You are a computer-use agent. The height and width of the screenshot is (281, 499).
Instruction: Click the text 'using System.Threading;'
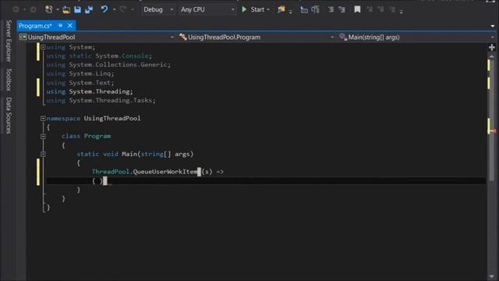coord(90,91)
